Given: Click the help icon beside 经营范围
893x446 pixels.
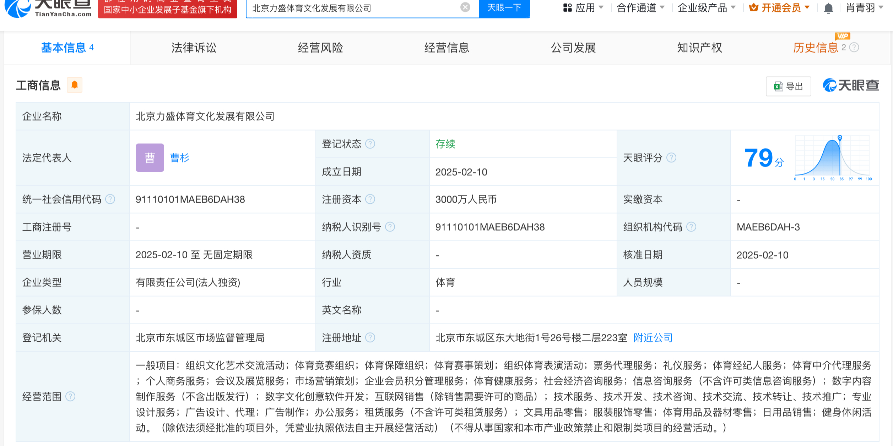Looking at the screenshot, I should point(71,397).
